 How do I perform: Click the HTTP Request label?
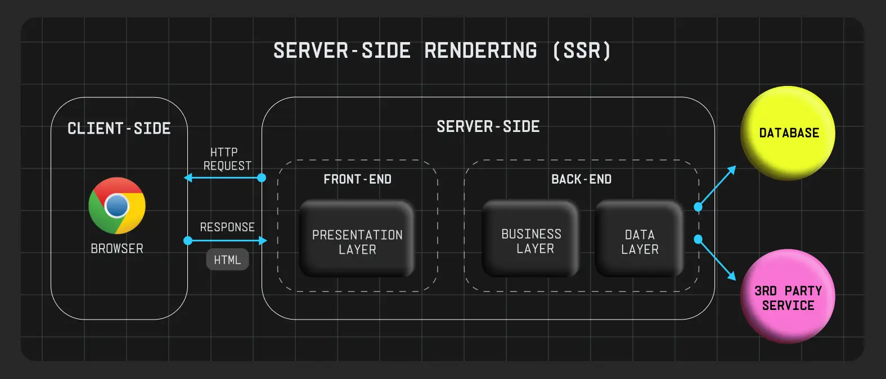tap(227, 159)
